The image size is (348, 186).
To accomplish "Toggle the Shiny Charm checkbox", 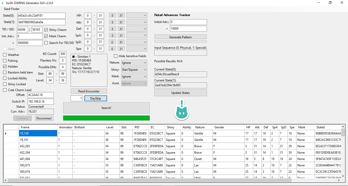I will pyautogui.click(x=46, y=30).
